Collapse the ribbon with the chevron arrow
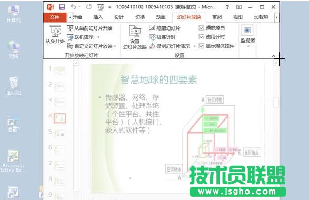309x200 pixels. point(274,56)
